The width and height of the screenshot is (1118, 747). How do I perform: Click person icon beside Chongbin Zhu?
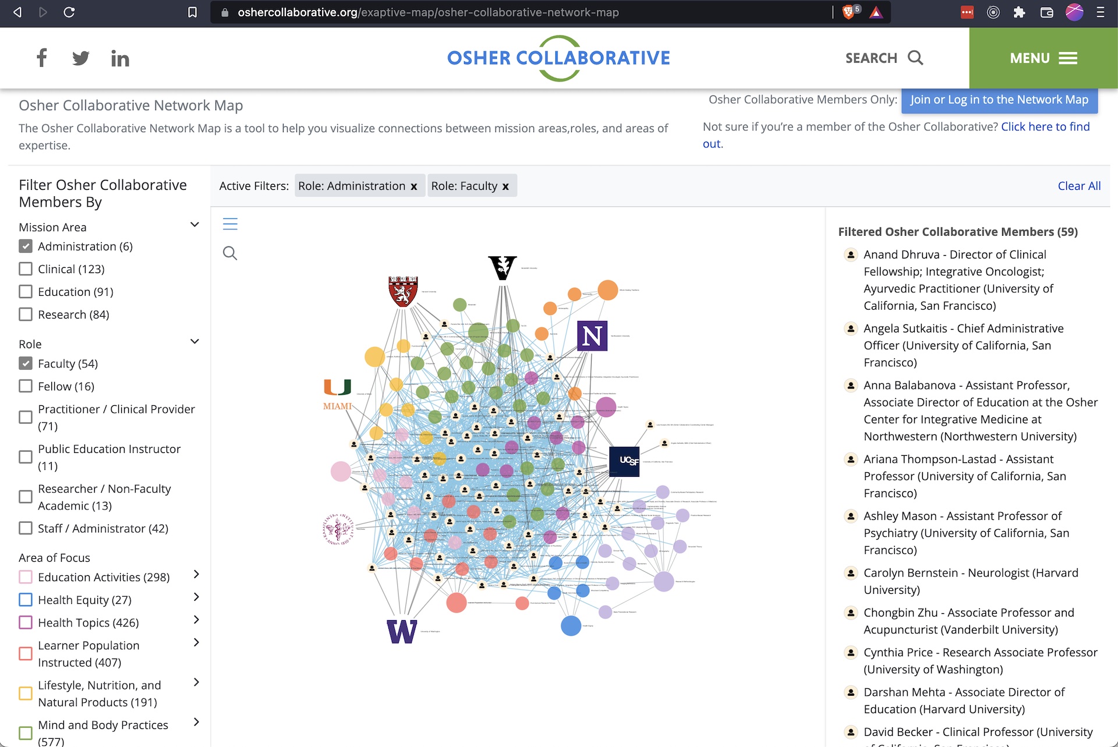851,613
